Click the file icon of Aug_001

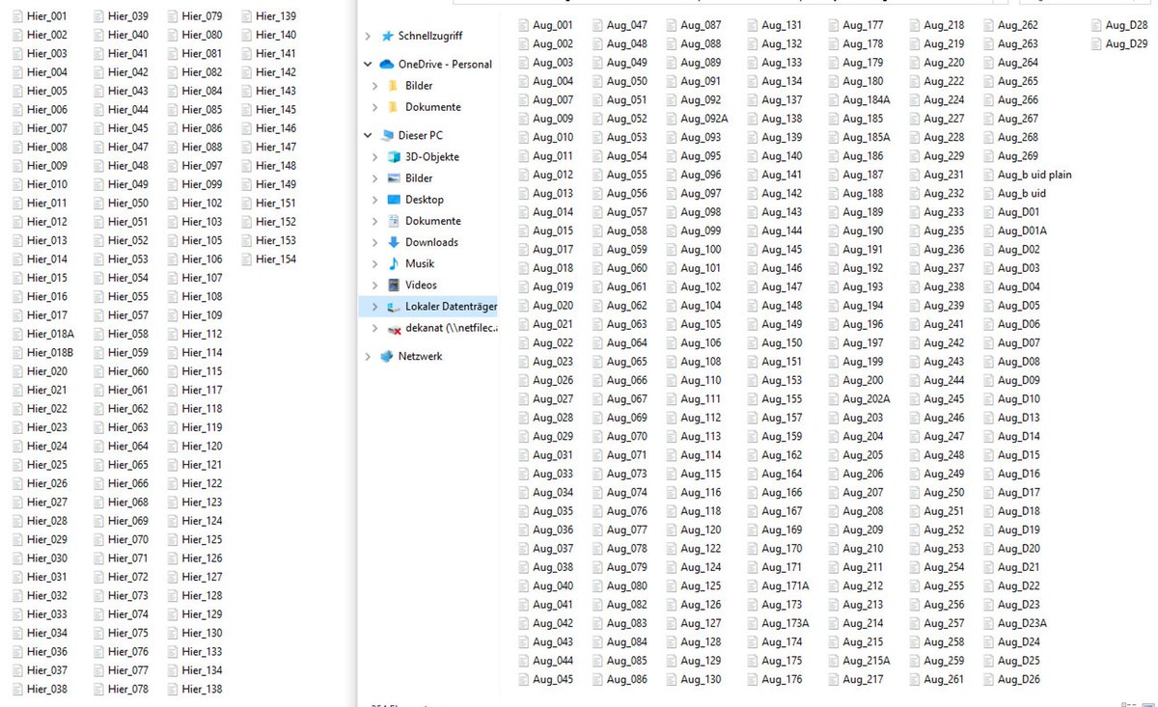523,25
